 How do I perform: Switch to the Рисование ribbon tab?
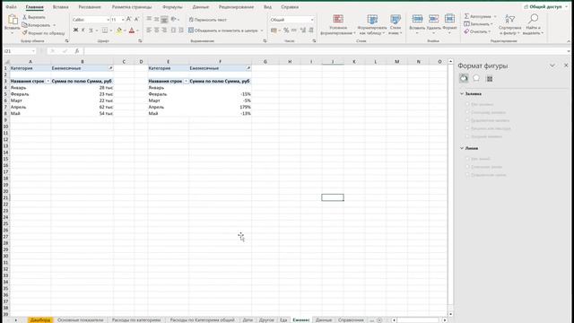[x=90, y=7]
